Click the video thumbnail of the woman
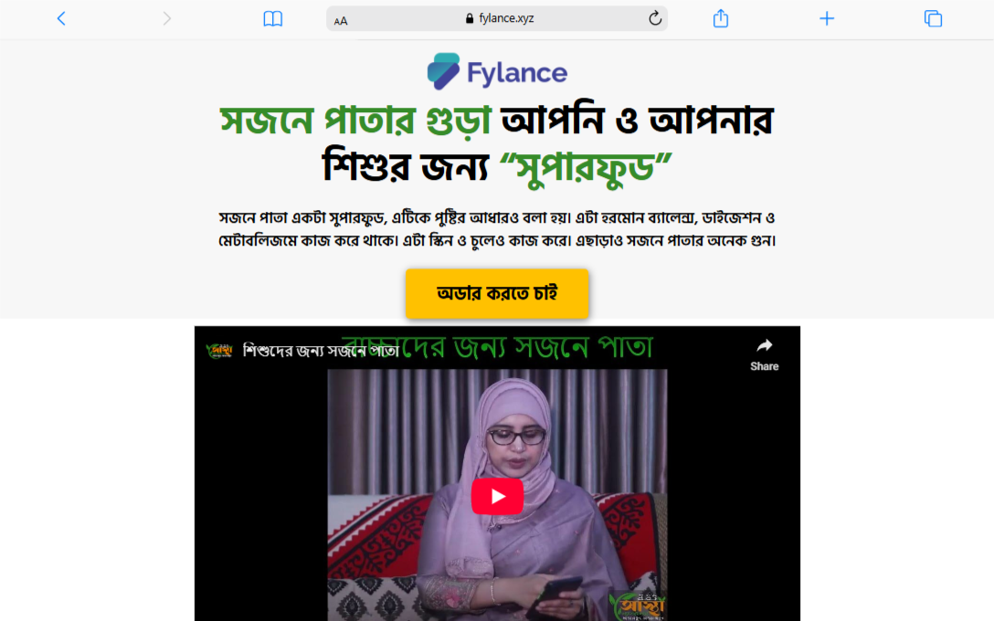This screenshot has height=621, width=994. pyautogui.click(x=497, y=494)
